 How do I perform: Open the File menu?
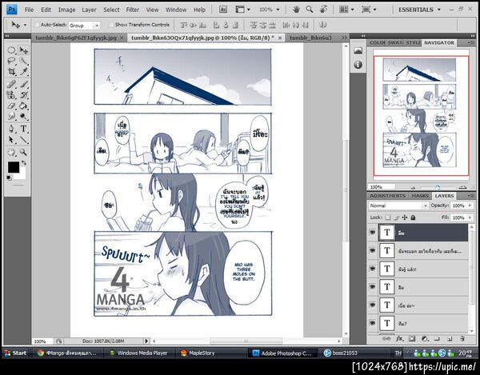click(x=29, y=10)
